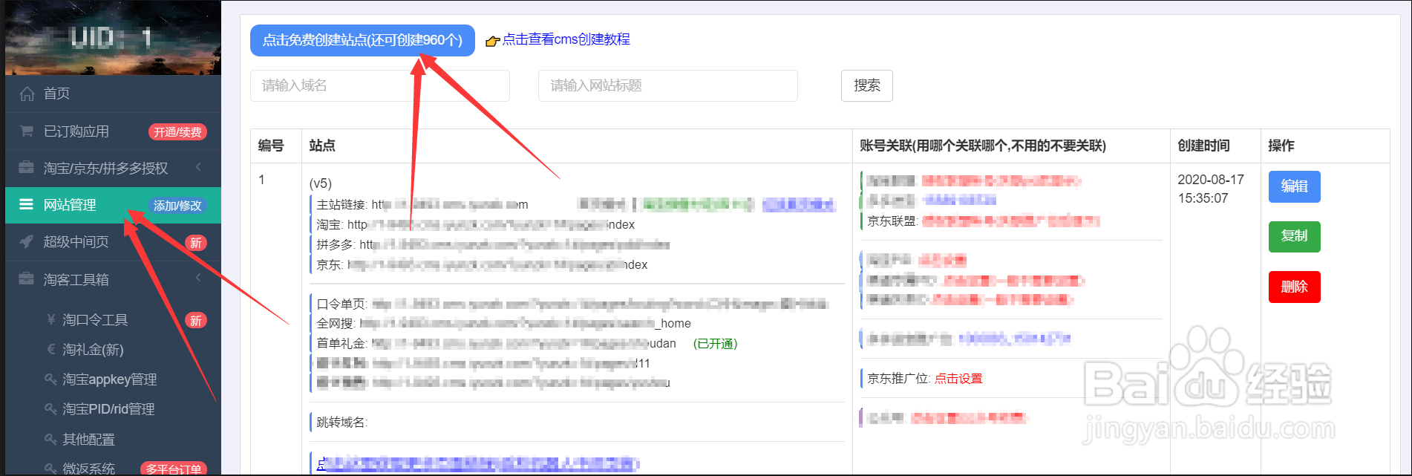Click the 新 badge on 超级中间页
The image size is (1412, 476).
point(196,243)
